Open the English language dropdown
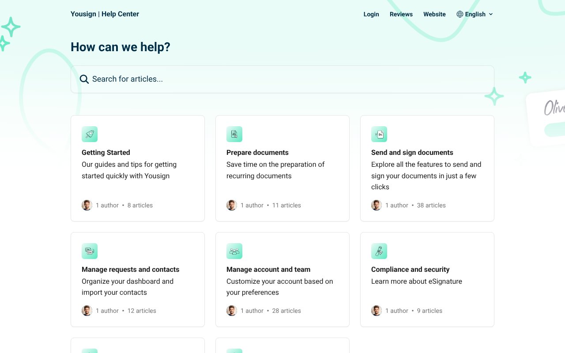This screenshot has height=353, width=565. pyautogui.click(x=475, y=14)
